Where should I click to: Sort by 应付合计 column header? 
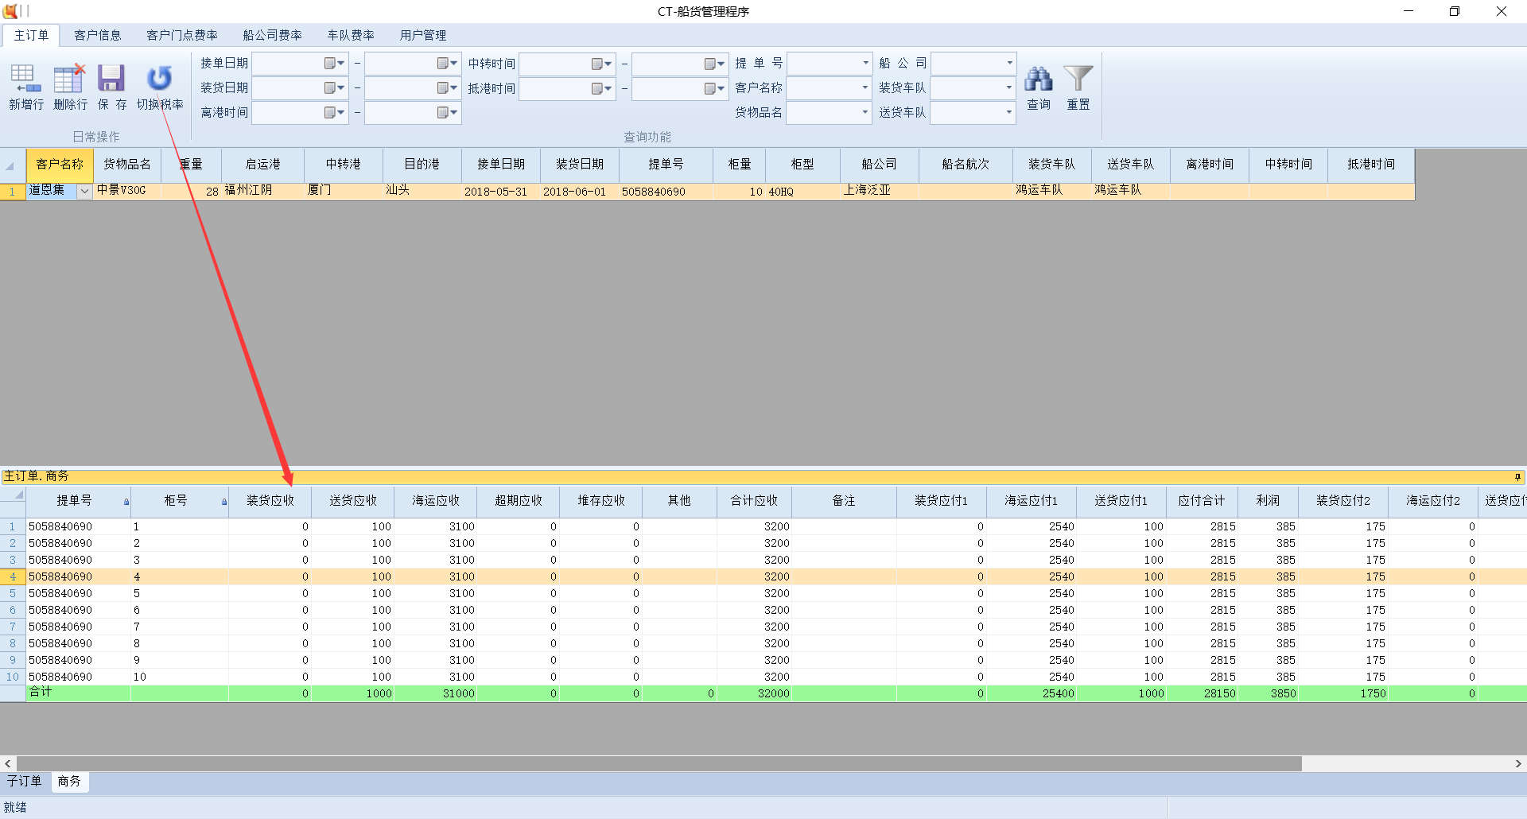click(x=1202, y=501)
